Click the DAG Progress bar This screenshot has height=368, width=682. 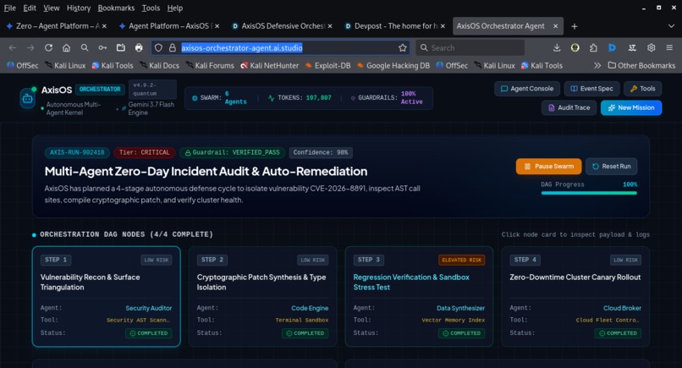[589, 193]
